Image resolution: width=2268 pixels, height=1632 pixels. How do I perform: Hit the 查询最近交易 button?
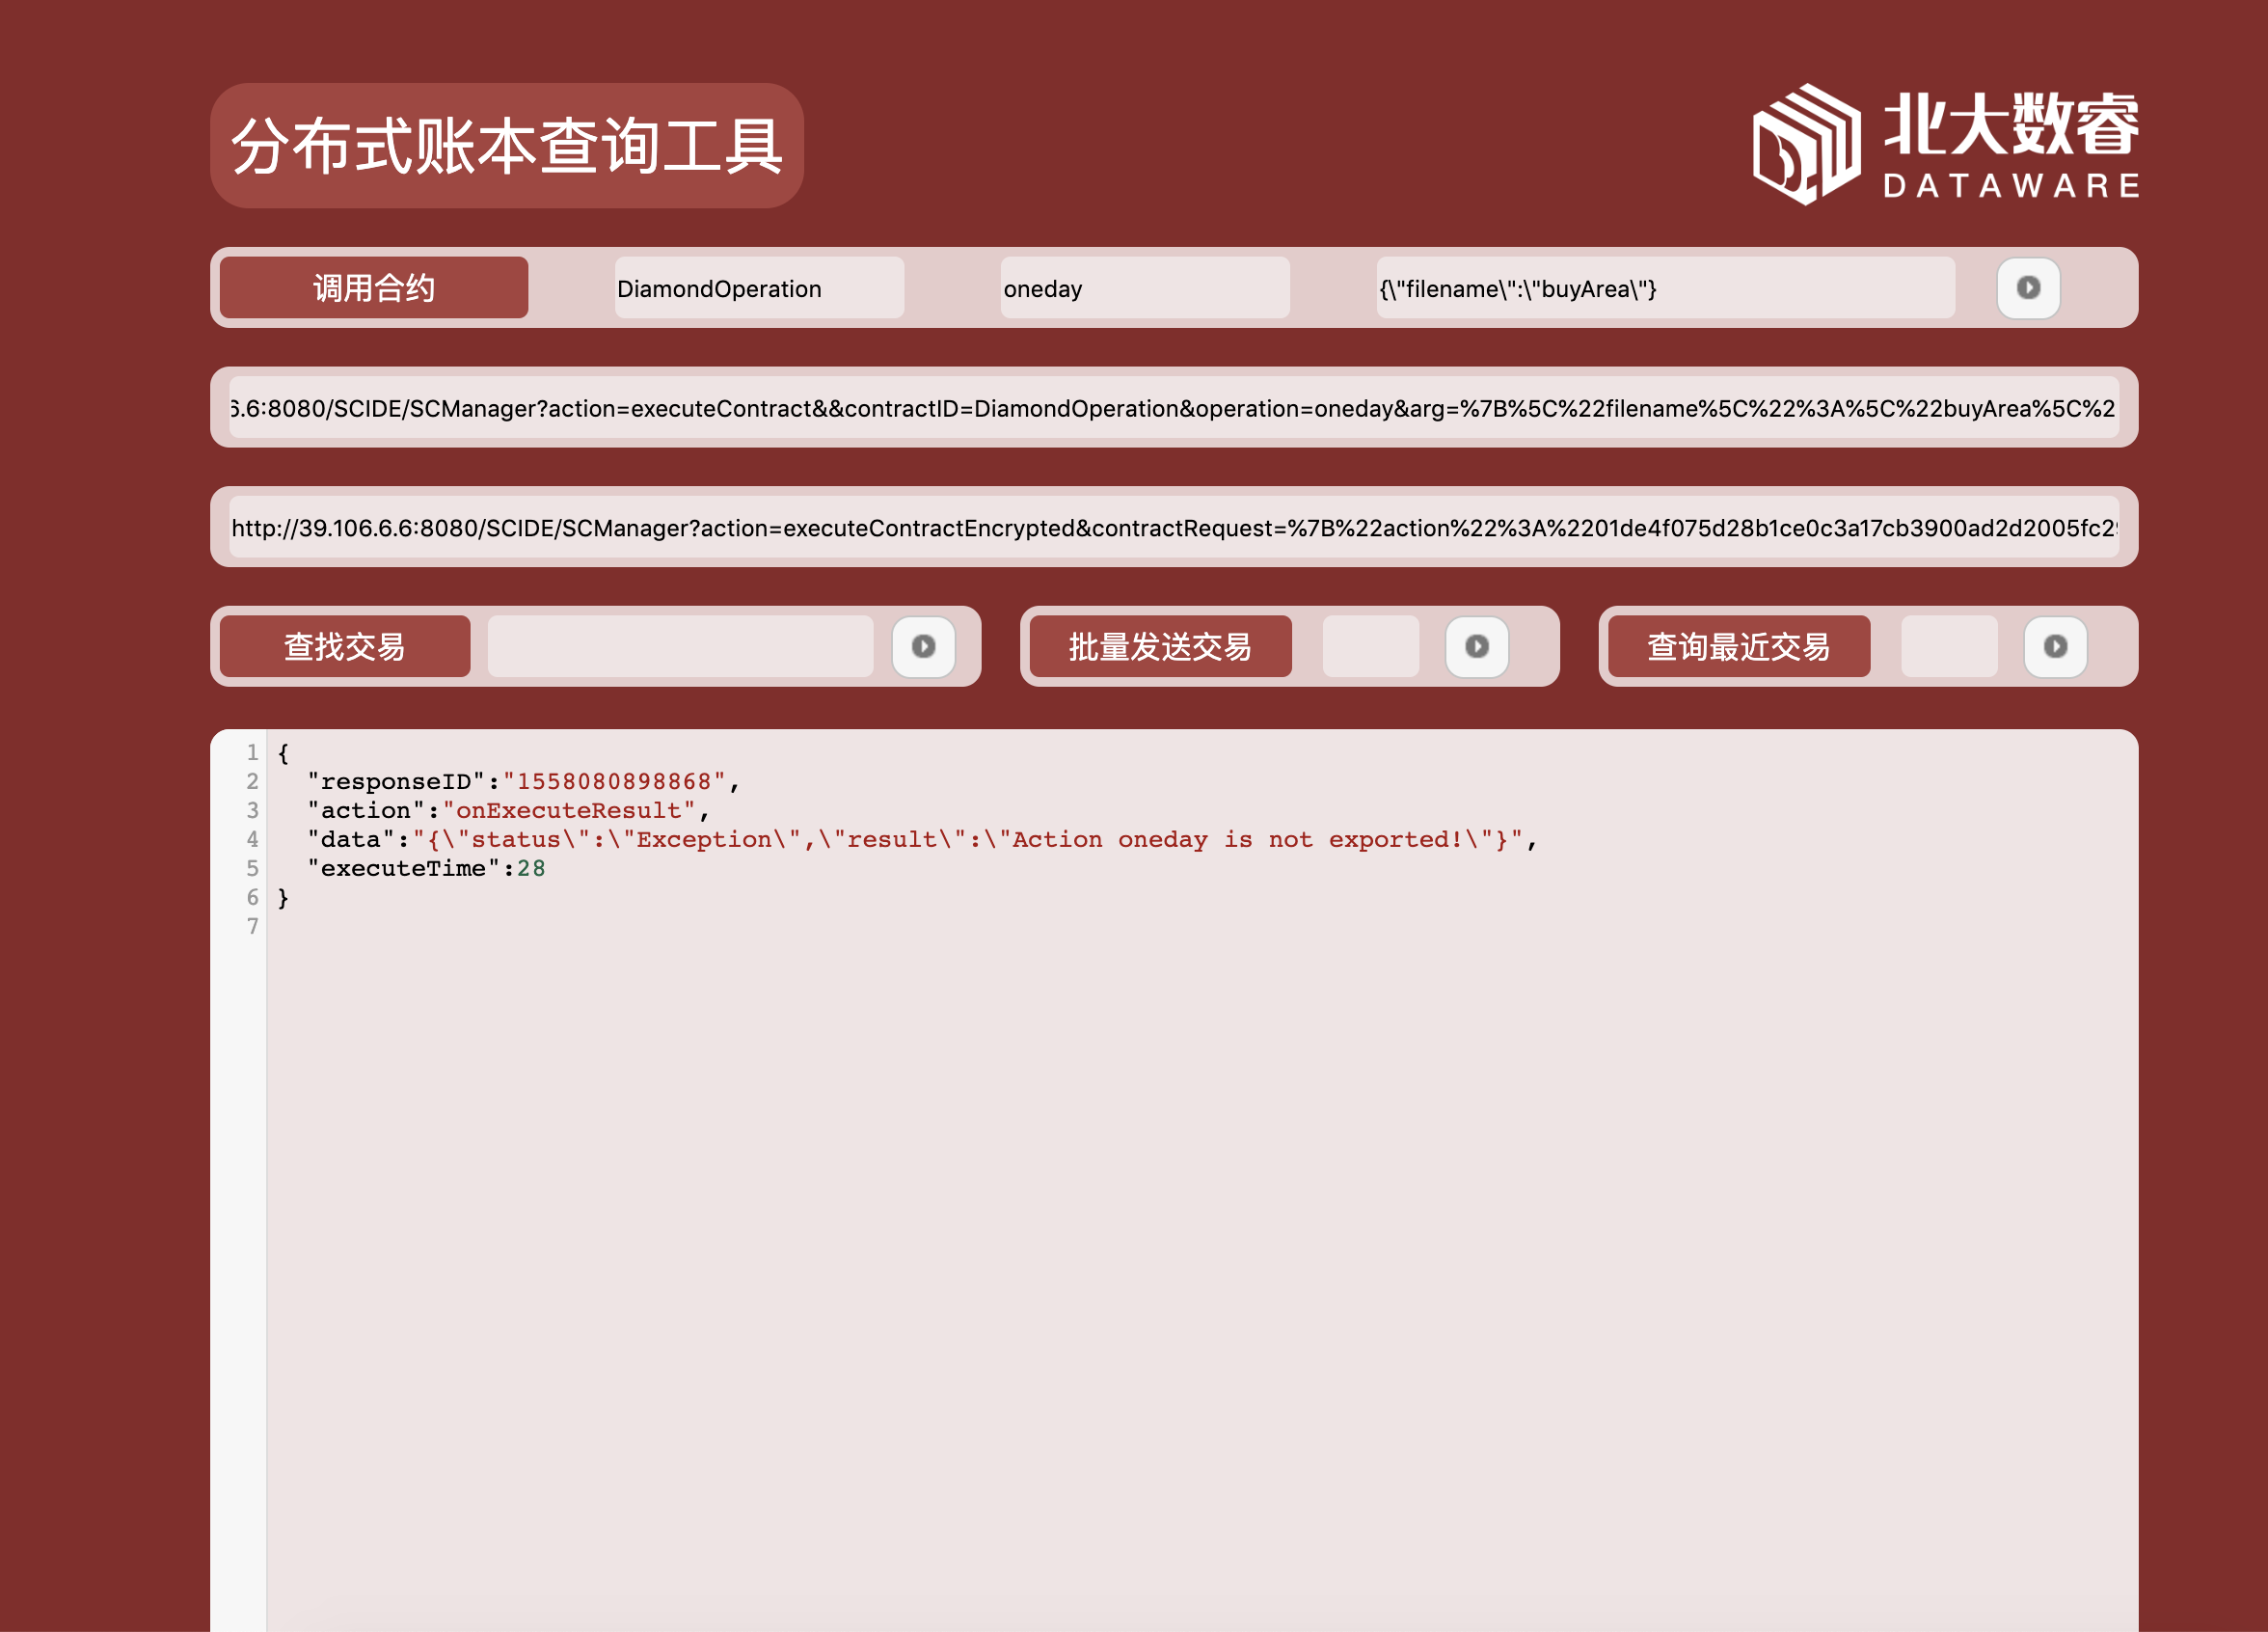pos(1738,646)
